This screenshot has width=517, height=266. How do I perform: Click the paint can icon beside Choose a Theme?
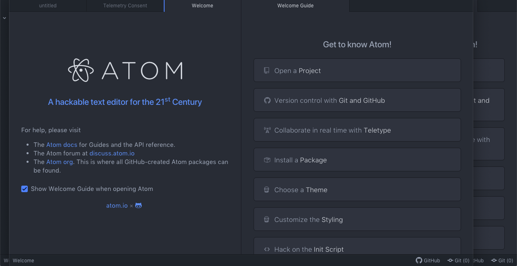(x=267, y=190)
